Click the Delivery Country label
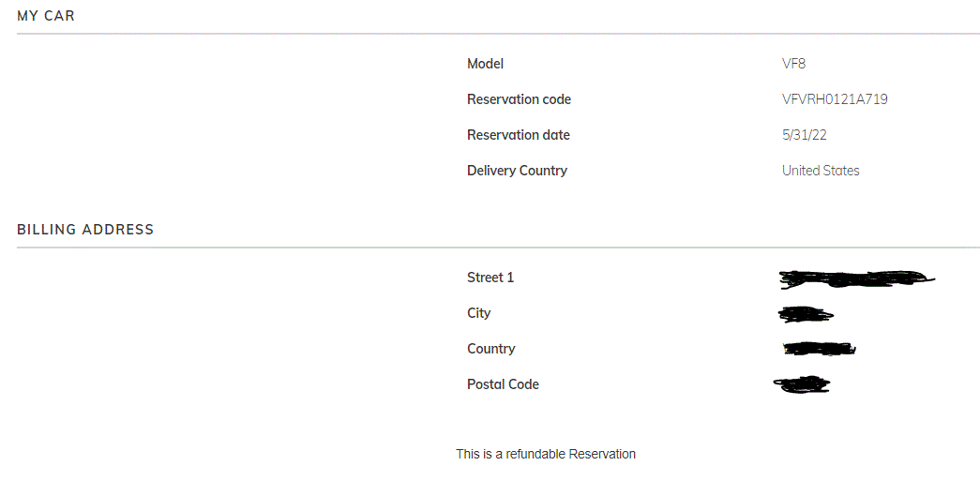This screenshot has width=980, height=481. pos(517,171)
